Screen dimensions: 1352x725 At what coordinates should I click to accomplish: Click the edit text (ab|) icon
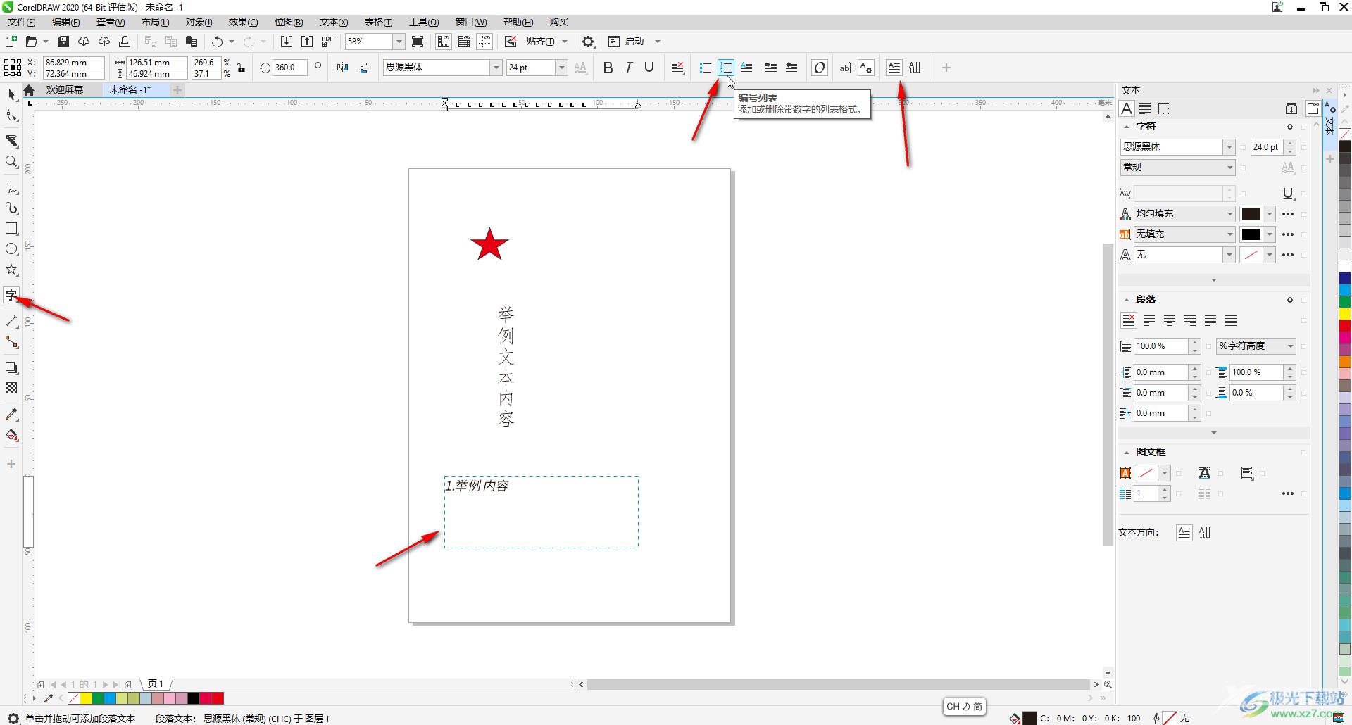click(845, 68)
